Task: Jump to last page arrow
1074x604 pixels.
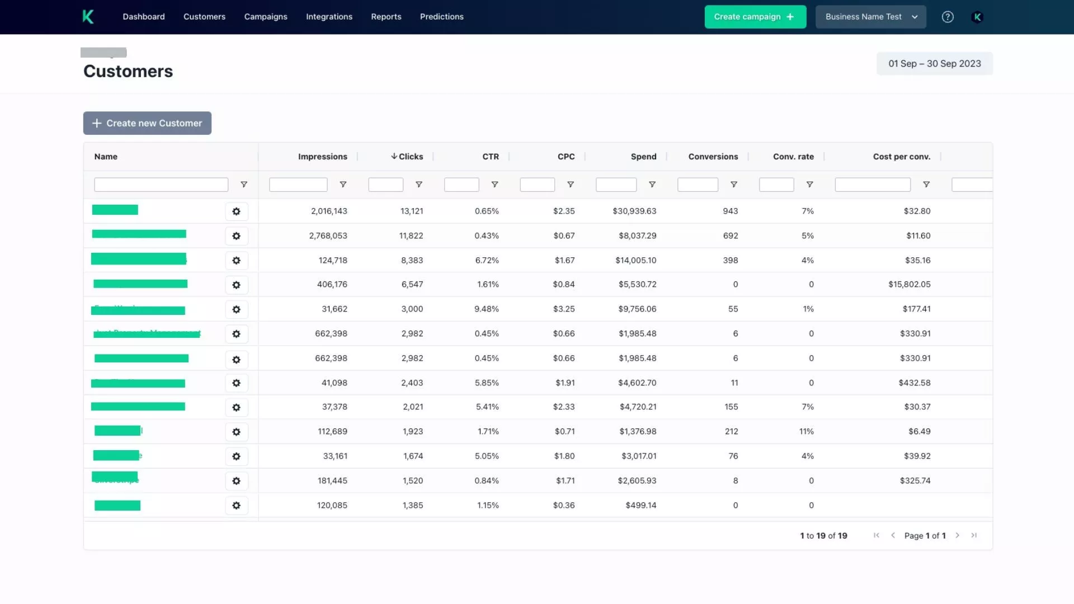Action: 974,535
